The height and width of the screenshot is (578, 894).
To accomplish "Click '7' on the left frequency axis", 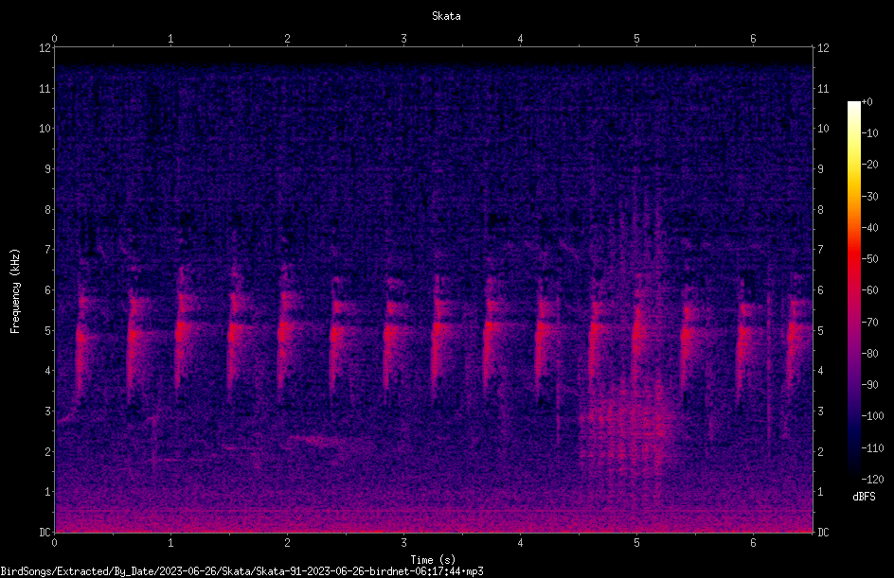I will (x=48, y=250).
